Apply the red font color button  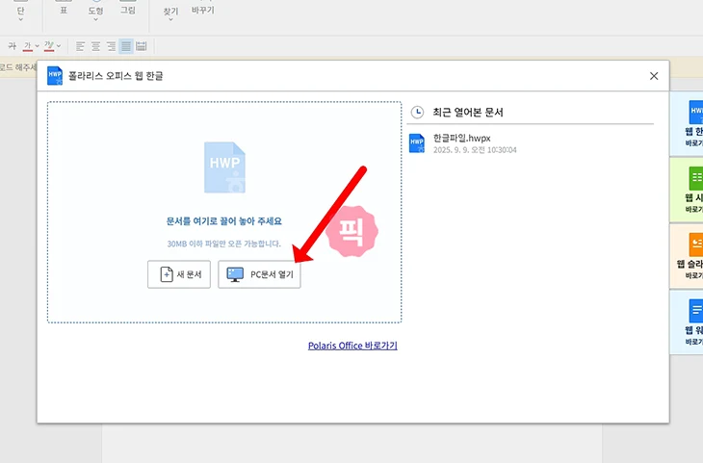(x=28, y=45)
